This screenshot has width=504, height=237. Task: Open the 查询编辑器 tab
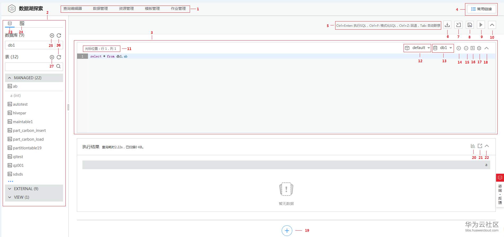[x=73, y=8]
